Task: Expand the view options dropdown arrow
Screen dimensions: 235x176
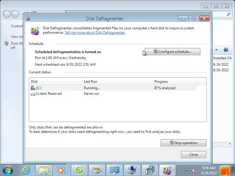Action: coord(216,50)
